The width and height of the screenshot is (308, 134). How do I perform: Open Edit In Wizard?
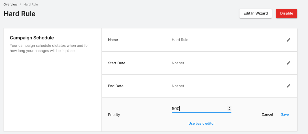pos(255,14)
